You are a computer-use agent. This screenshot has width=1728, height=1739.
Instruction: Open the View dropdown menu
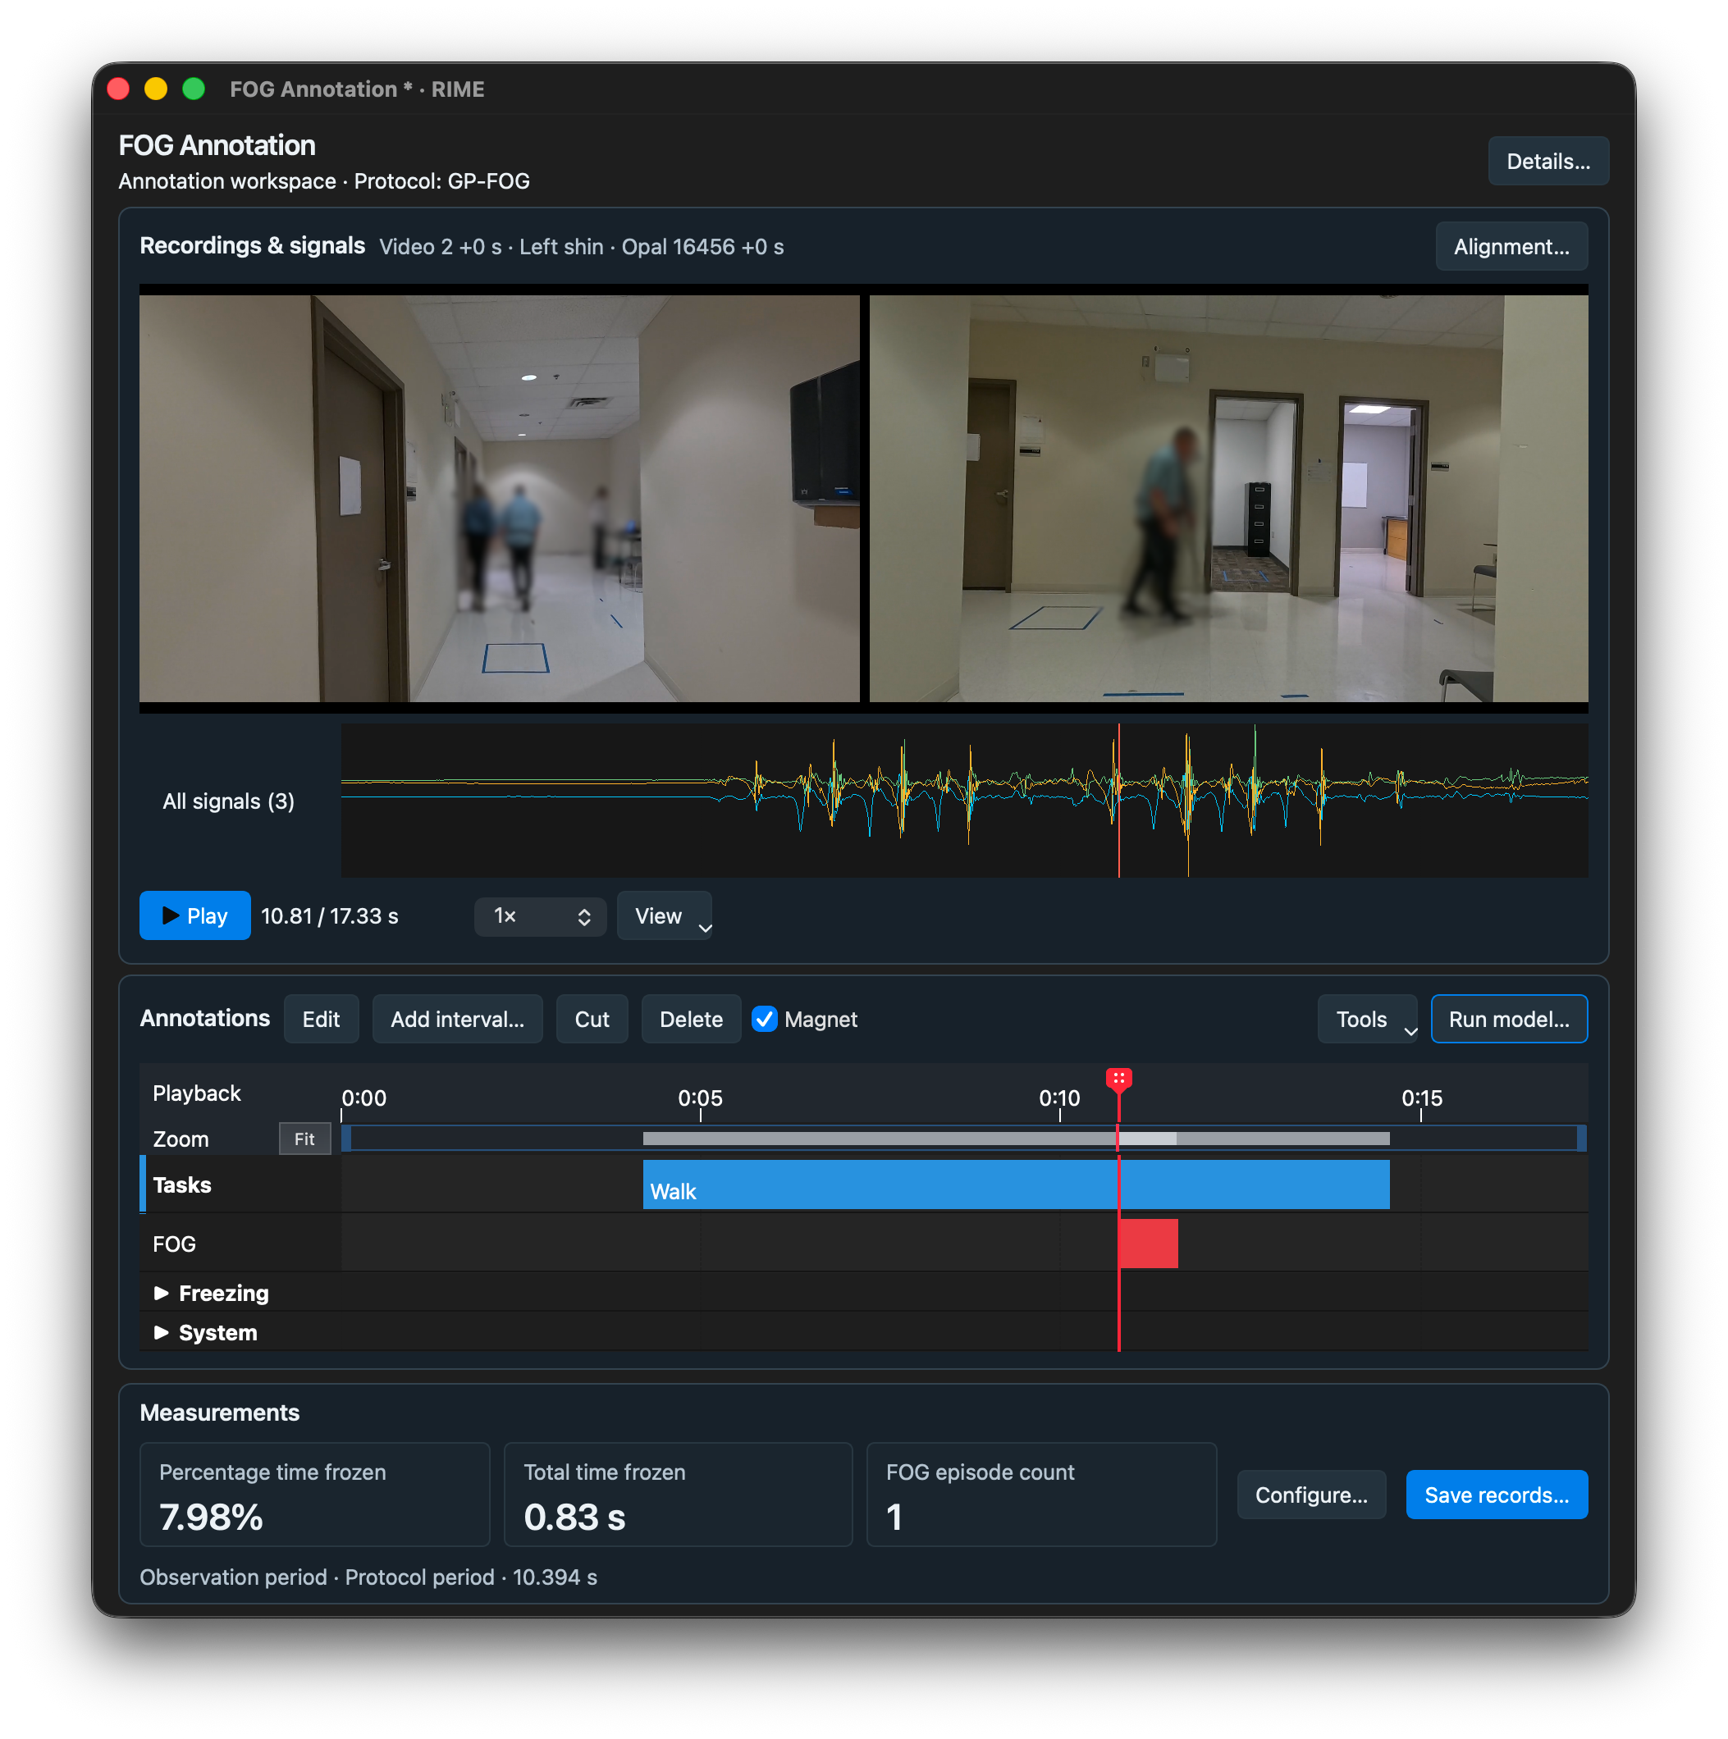[x=665, y=915]
